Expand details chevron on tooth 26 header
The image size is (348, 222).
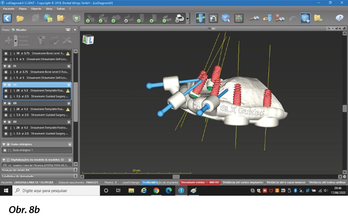click(x=69, y=66)
